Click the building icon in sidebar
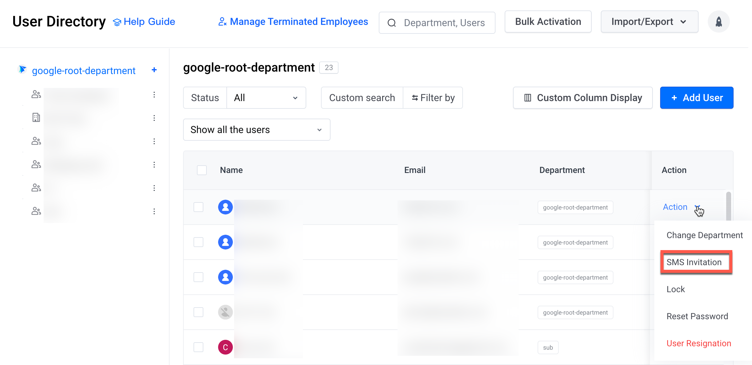Viewport: 752px width, 365px height. click(x=36, y=117)
